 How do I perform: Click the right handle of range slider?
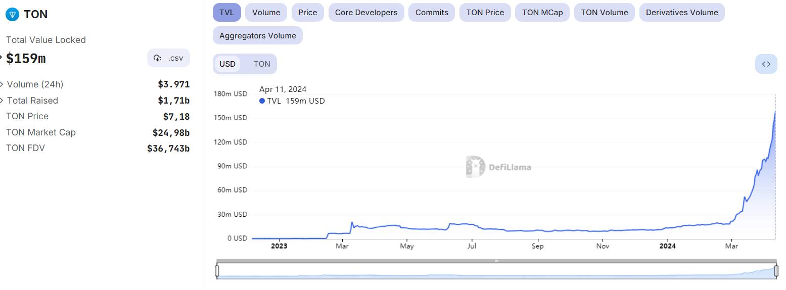(x=776, y=271)
